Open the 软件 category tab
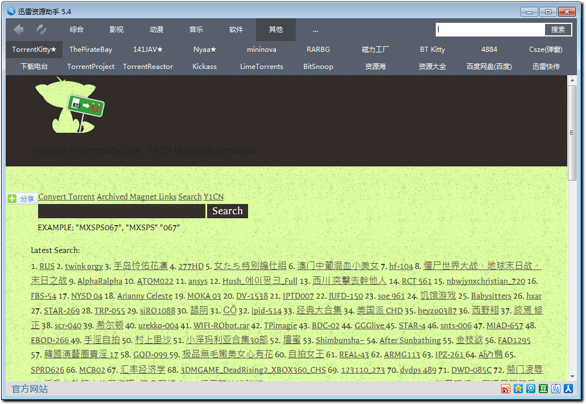Viewport: 586px width, 404px height. click(x=236, y=30)
